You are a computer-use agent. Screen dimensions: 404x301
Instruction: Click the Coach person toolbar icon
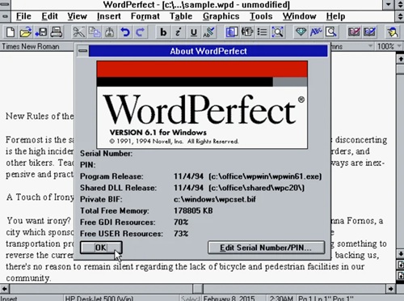click(393, 32)
